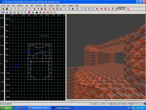Open the Brush menu
The height and width of the screenshot is (110, 146).
coord(58,5)
